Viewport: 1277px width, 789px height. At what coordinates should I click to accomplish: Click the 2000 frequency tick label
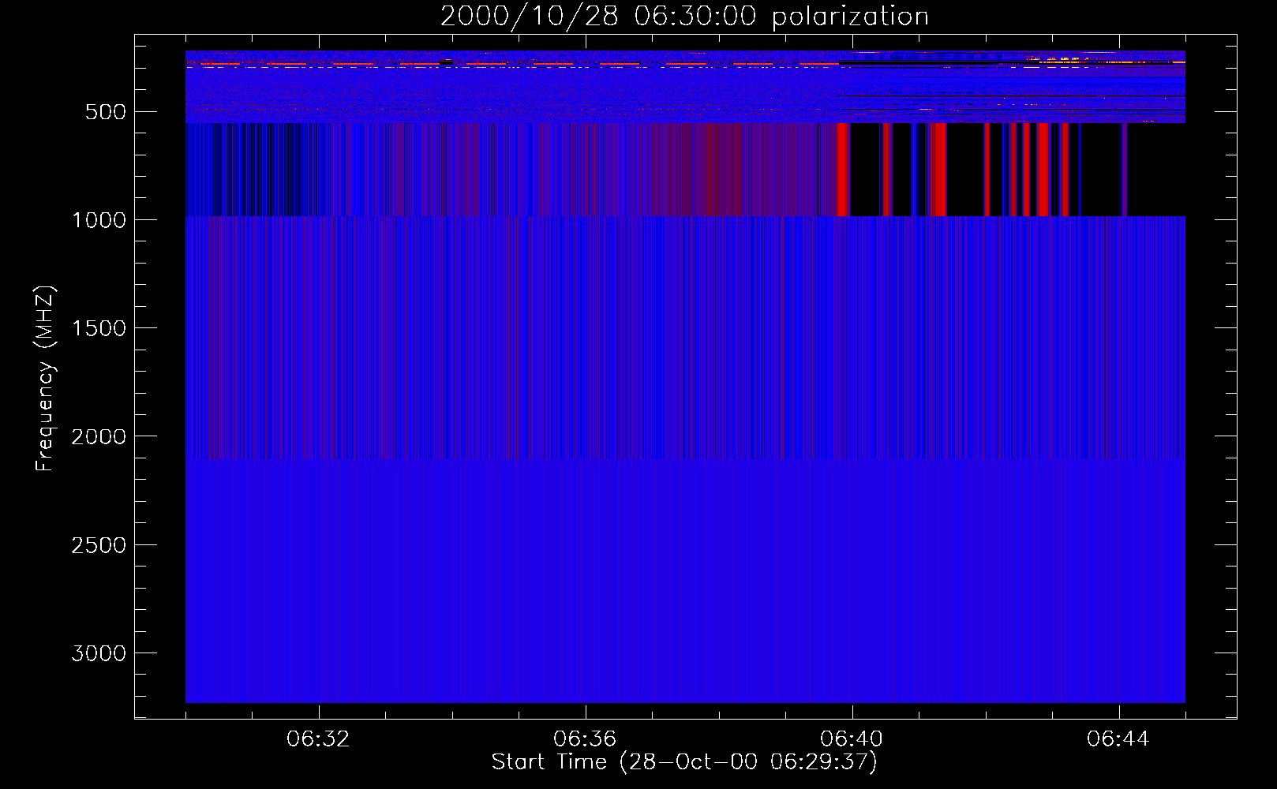tap(99, 436)
